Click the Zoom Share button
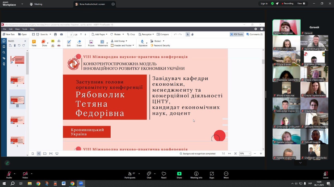The height and width of the screenshot is (187, 334). click(179, 175)
